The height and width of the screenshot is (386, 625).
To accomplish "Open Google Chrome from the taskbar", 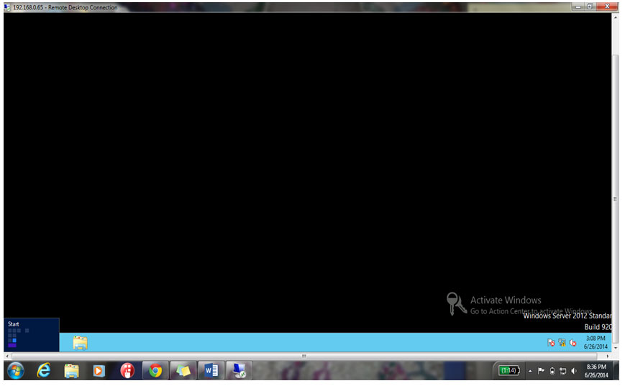I will coord(155,371).
